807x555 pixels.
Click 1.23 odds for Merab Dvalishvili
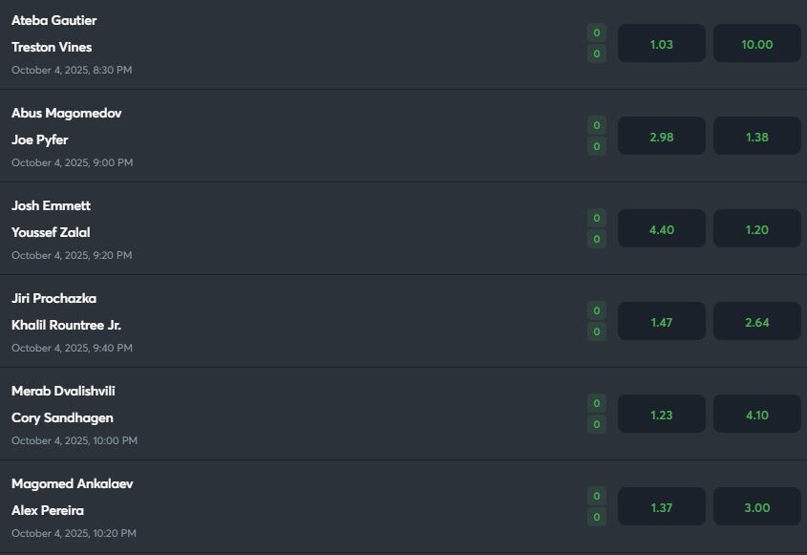[661, 415]
